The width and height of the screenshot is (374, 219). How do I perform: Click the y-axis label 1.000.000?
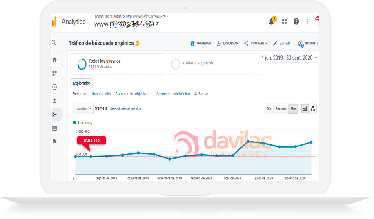coord(82,131)
